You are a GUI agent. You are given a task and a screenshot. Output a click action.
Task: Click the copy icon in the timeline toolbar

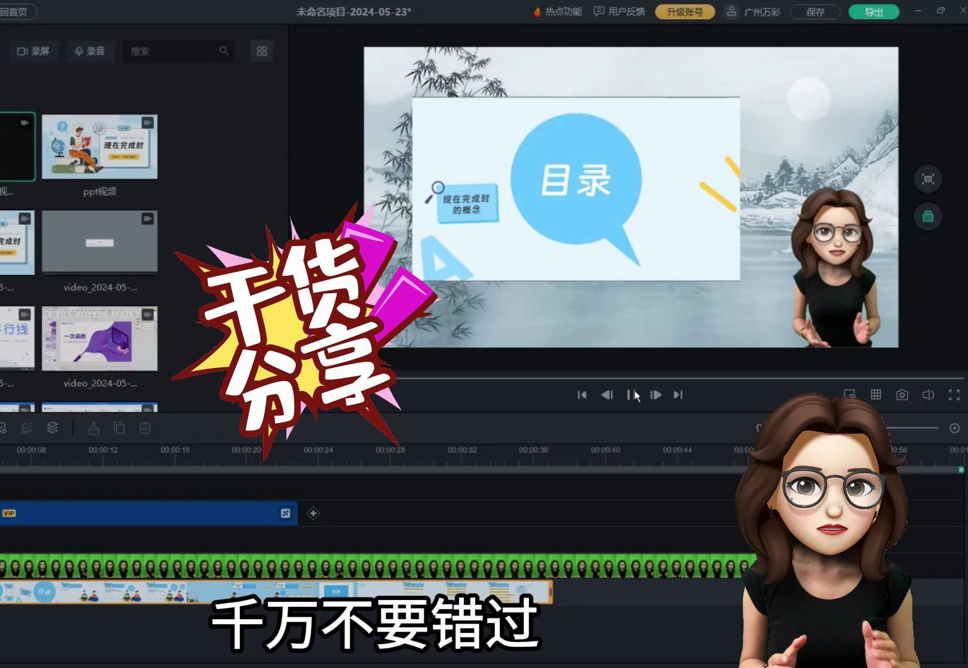[x=119, y=427]
